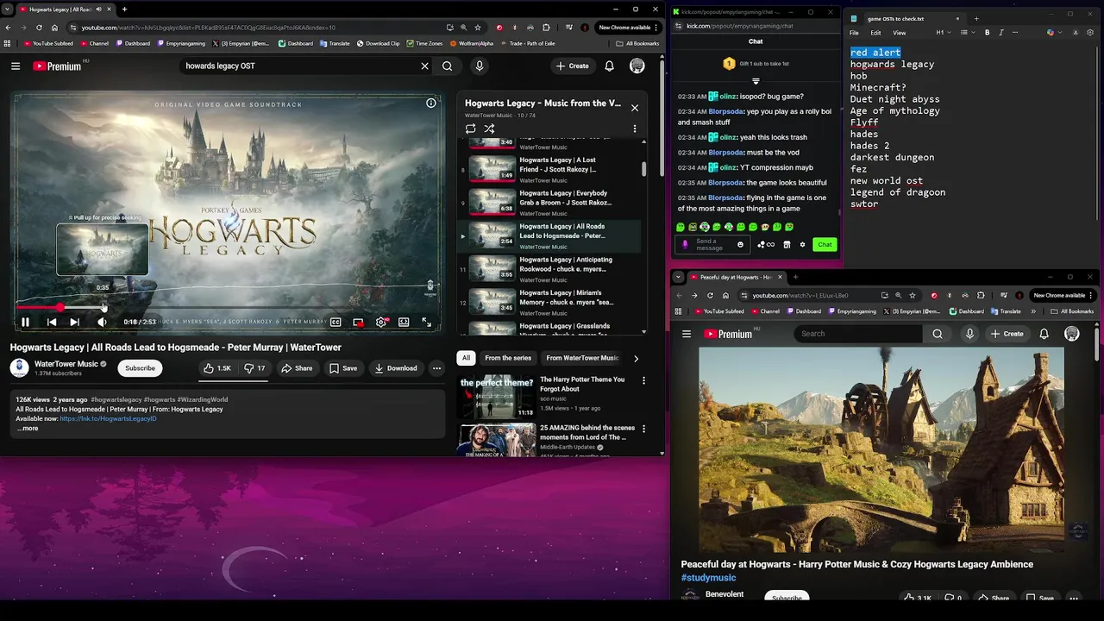This screenshot has width=1104, height=621.
Task: Open list style dropdown in Notepad
Action: [966, 33]
